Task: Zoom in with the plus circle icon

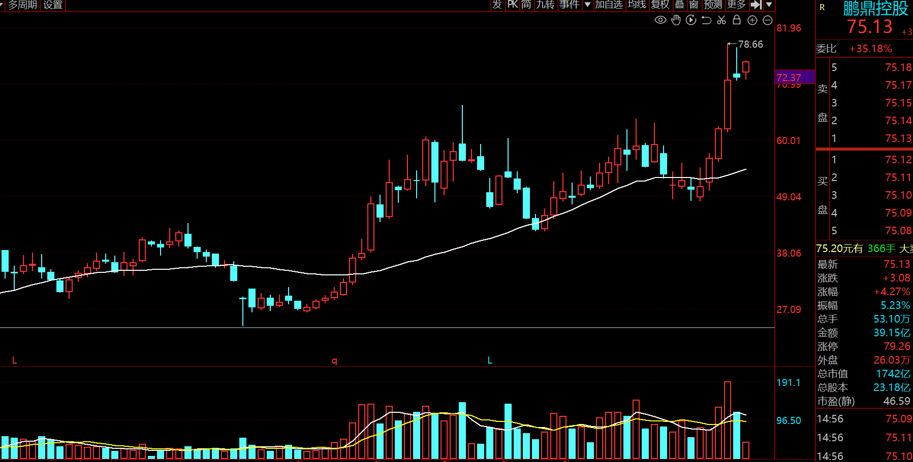Action: (x=752, y=20)
